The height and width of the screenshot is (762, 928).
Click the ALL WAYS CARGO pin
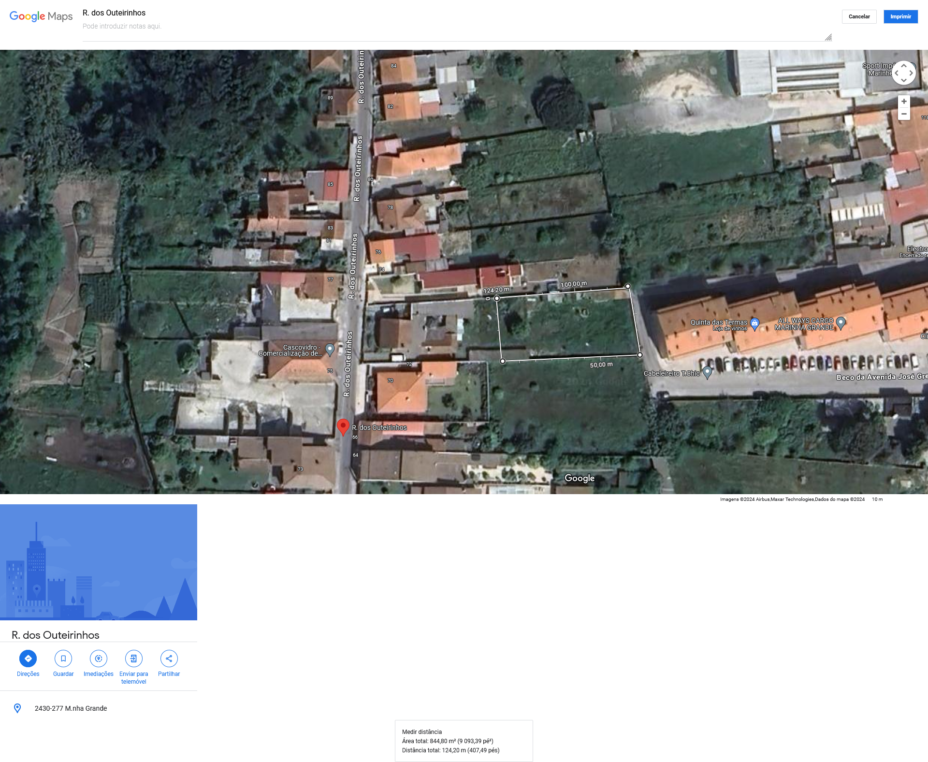pyautogui.click(x=841, y=323)
